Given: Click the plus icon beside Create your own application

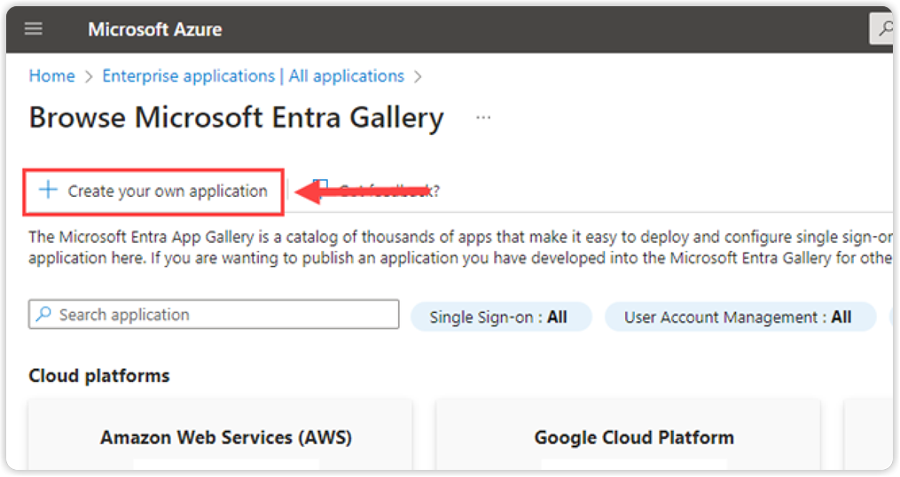Looking at the screenshot, I should pyautogui.click(x=48, y=190).
